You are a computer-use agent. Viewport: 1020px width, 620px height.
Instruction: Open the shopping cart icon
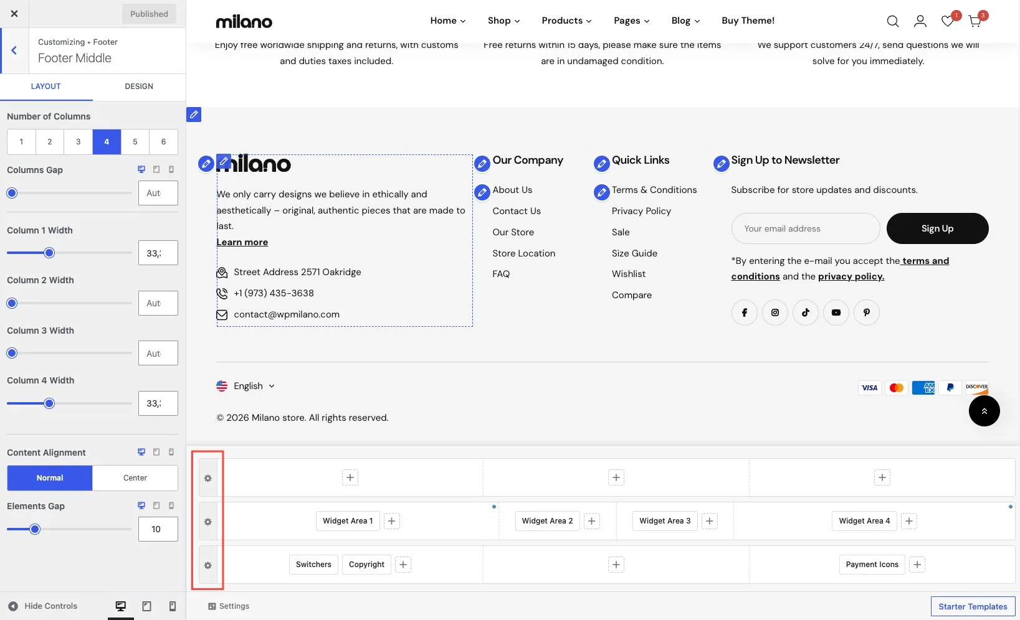(975, 21)
